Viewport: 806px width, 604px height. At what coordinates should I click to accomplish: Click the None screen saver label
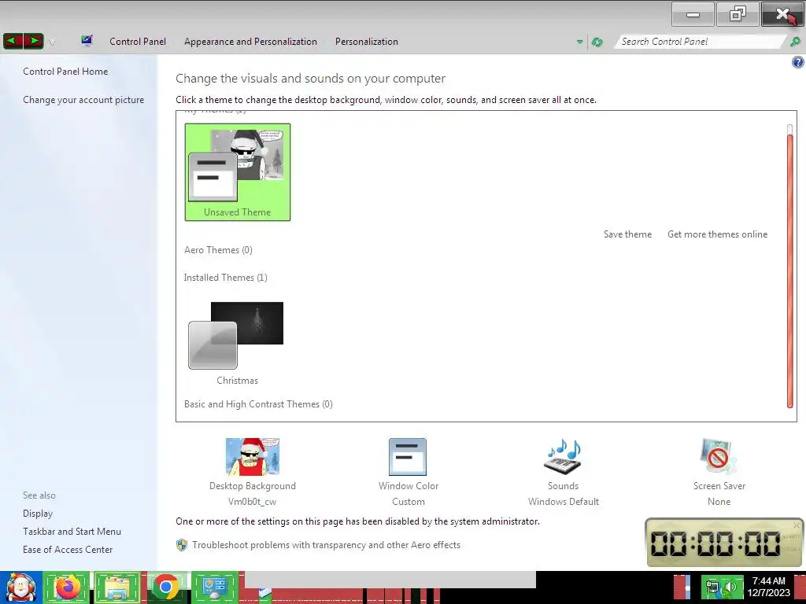point(719,502)
